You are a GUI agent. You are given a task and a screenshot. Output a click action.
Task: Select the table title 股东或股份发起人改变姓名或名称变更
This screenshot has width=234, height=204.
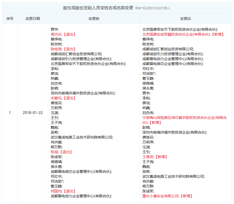(98, 8)
